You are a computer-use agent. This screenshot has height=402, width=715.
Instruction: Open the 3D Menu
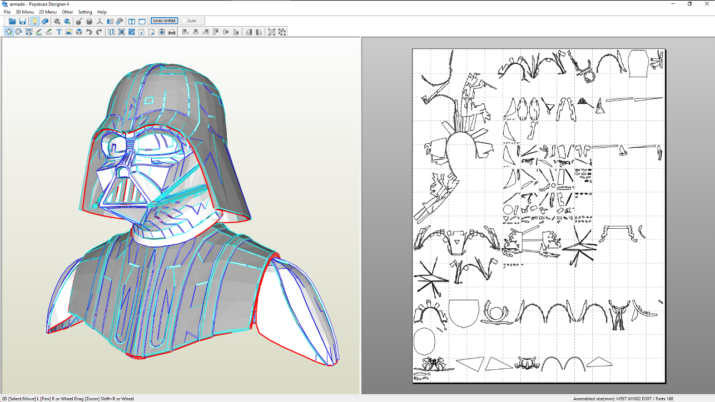click(x=24, y=12)
